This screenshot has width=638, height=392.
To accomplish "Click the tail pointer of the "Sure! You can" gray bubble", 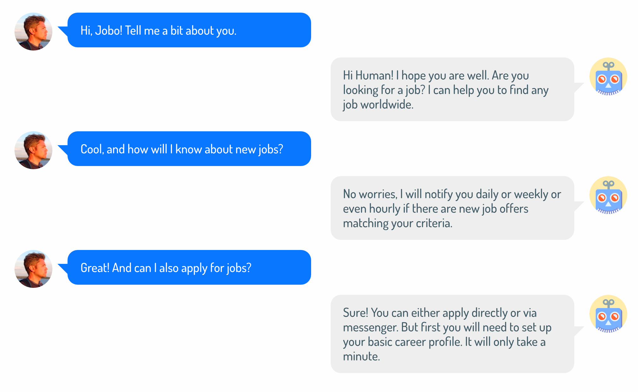I will (578, 330).
